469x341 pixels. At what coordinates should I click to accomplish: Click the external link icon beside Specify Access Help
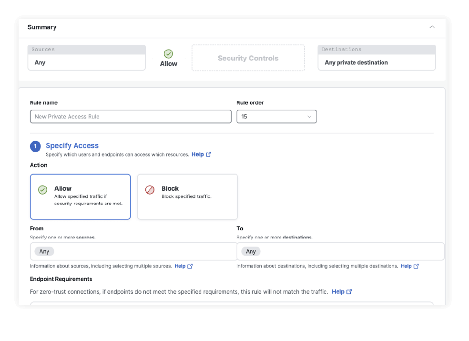click(x=208, y=155)
